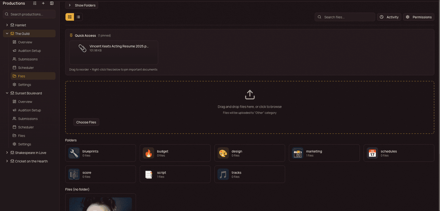Click the upload arrow in the drop zone
This screenshot has width=440, height=211.
[250, 94]
